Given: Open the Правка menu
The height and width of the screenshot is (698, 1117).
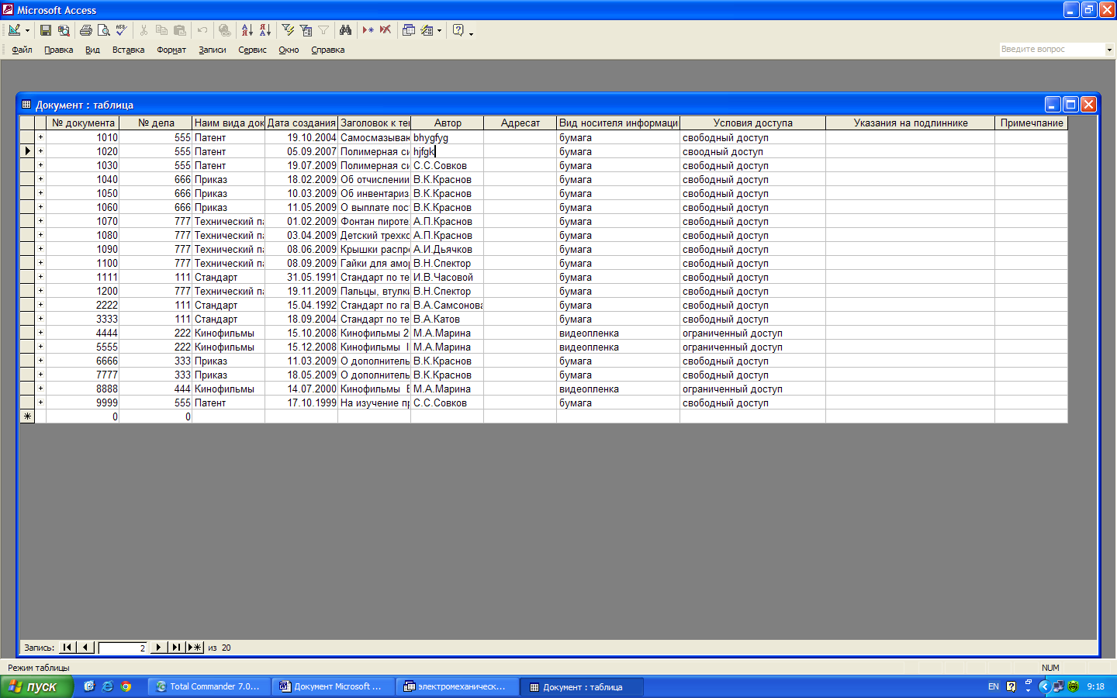Looking at the screenshot, I should coord(58,50).
